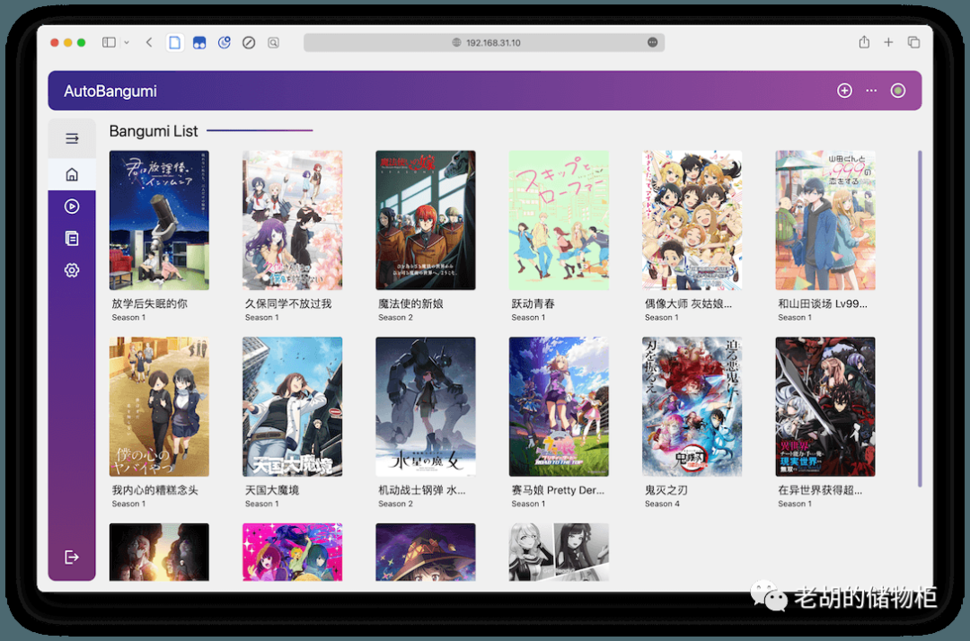Click the title text 跃动青春
The width and height of the screenshot is (970, 641).
533,303
